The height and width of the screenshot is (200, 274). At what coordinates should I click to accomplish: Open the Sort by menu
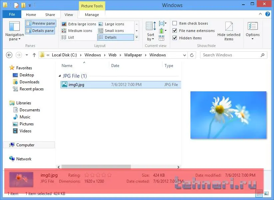tap(150, 31)
